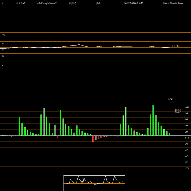The image size is (191, 191).
Task: Click the MR axis label -100
Action: coord(187,168)
